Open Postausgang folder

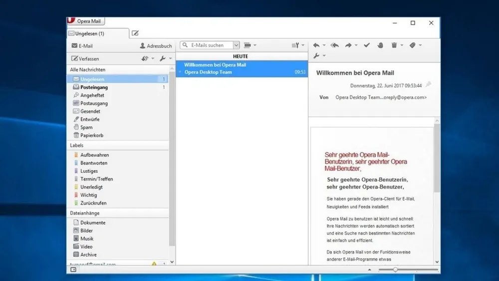point(118,103)
